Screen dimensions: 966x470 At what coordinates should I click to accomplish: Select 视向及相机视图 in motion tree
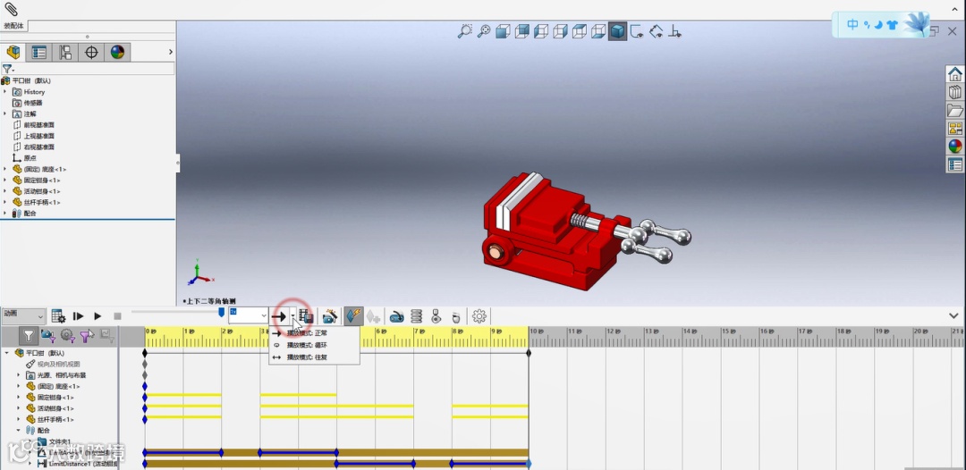58,365
